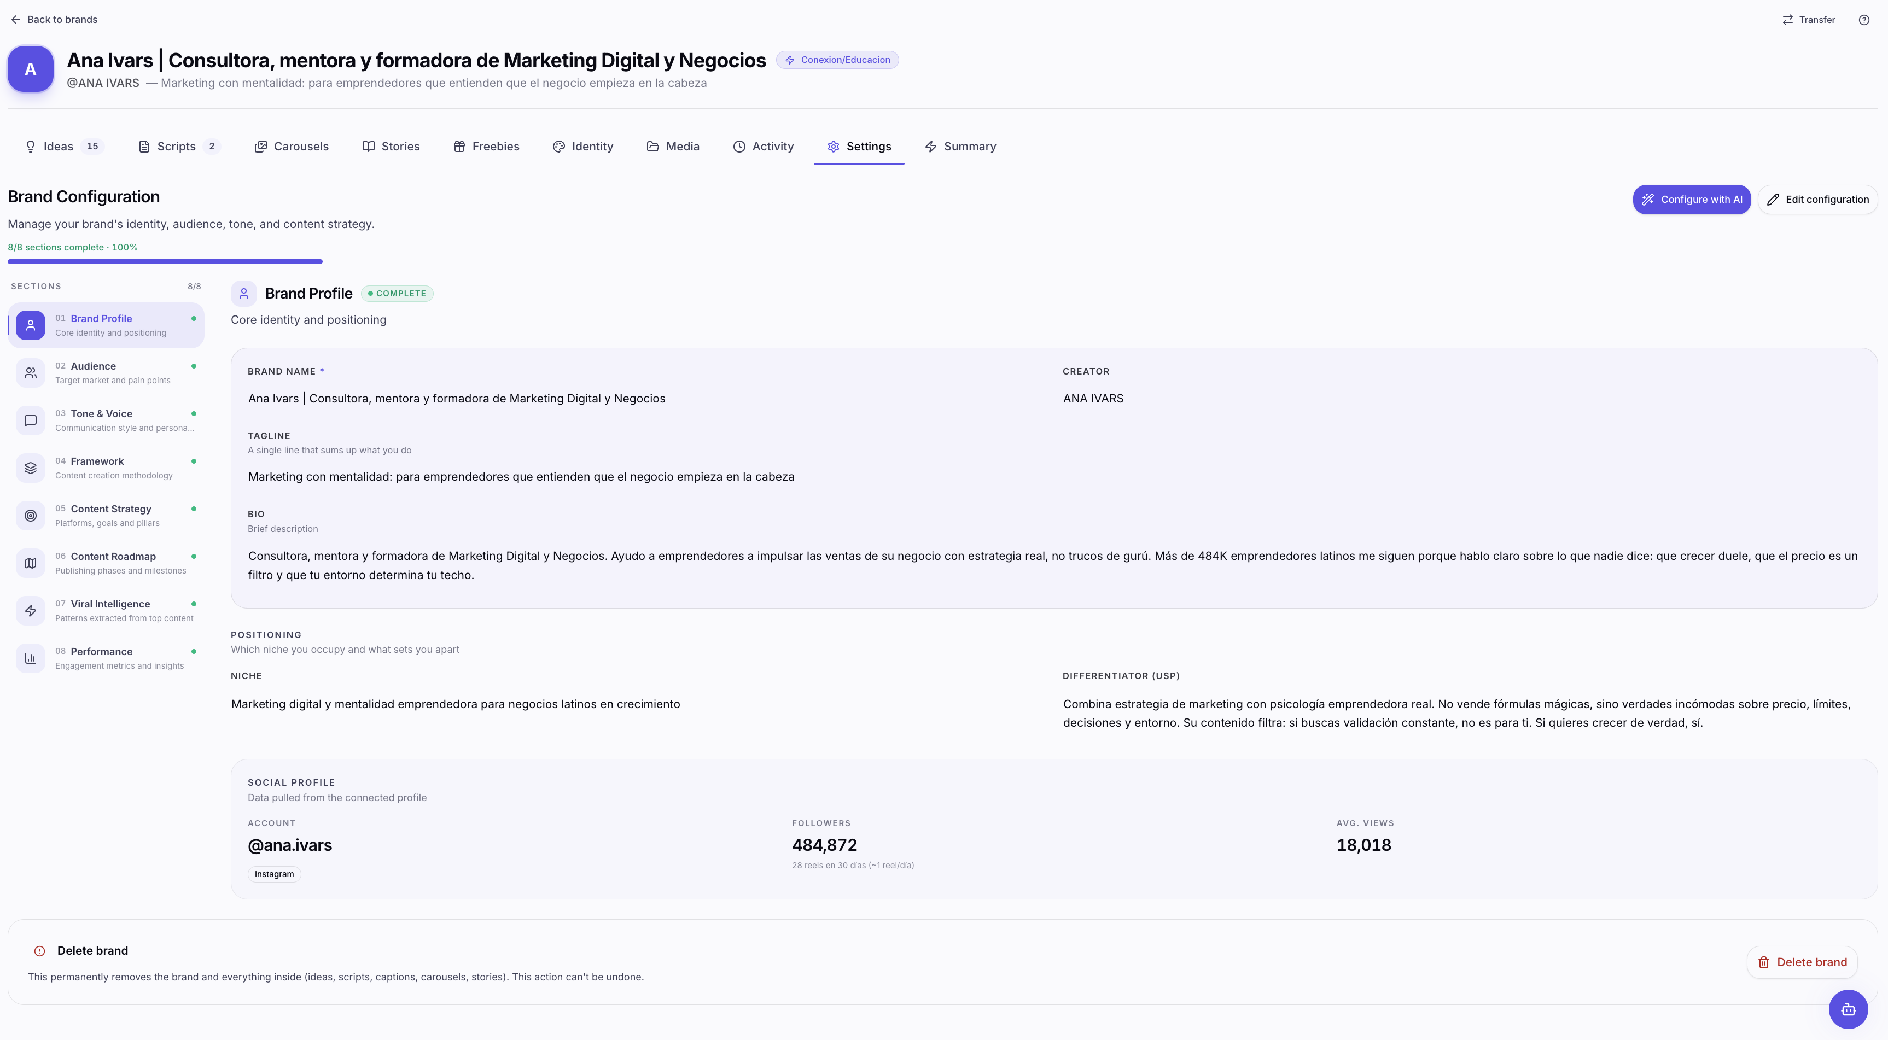The height and width of the screenshot is (1040, 1888).
Task: Click the Content Roadmap map icon
Action: 31,564
